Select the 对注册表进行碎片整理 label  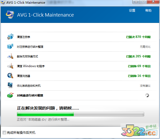pyautogui.click(x=30, y=47)
